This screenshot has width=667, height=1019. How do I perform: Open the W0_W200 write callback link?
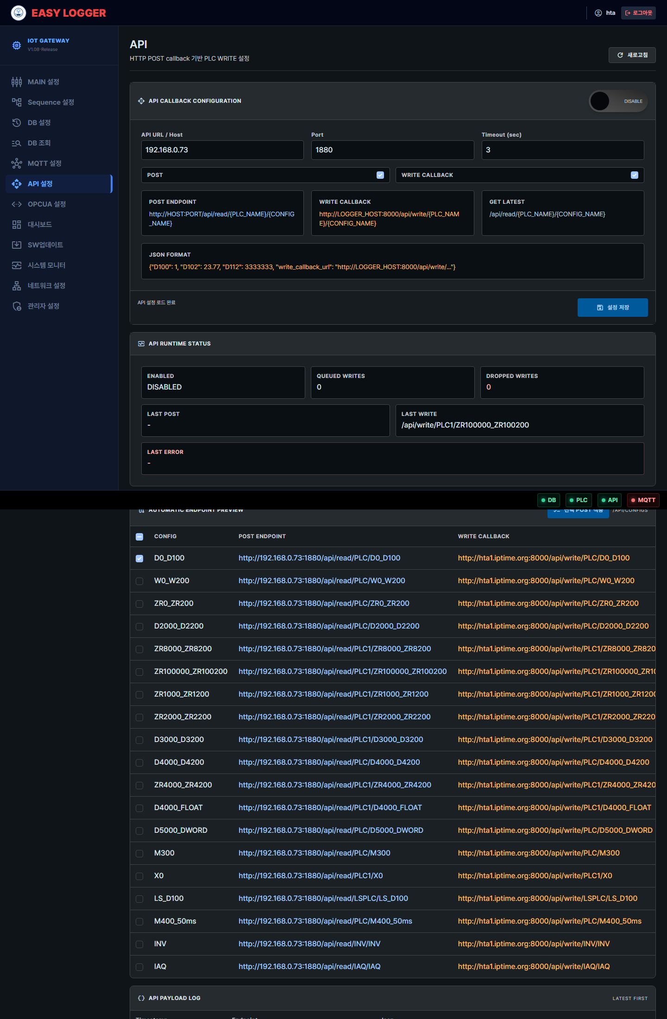pos(546,581)
